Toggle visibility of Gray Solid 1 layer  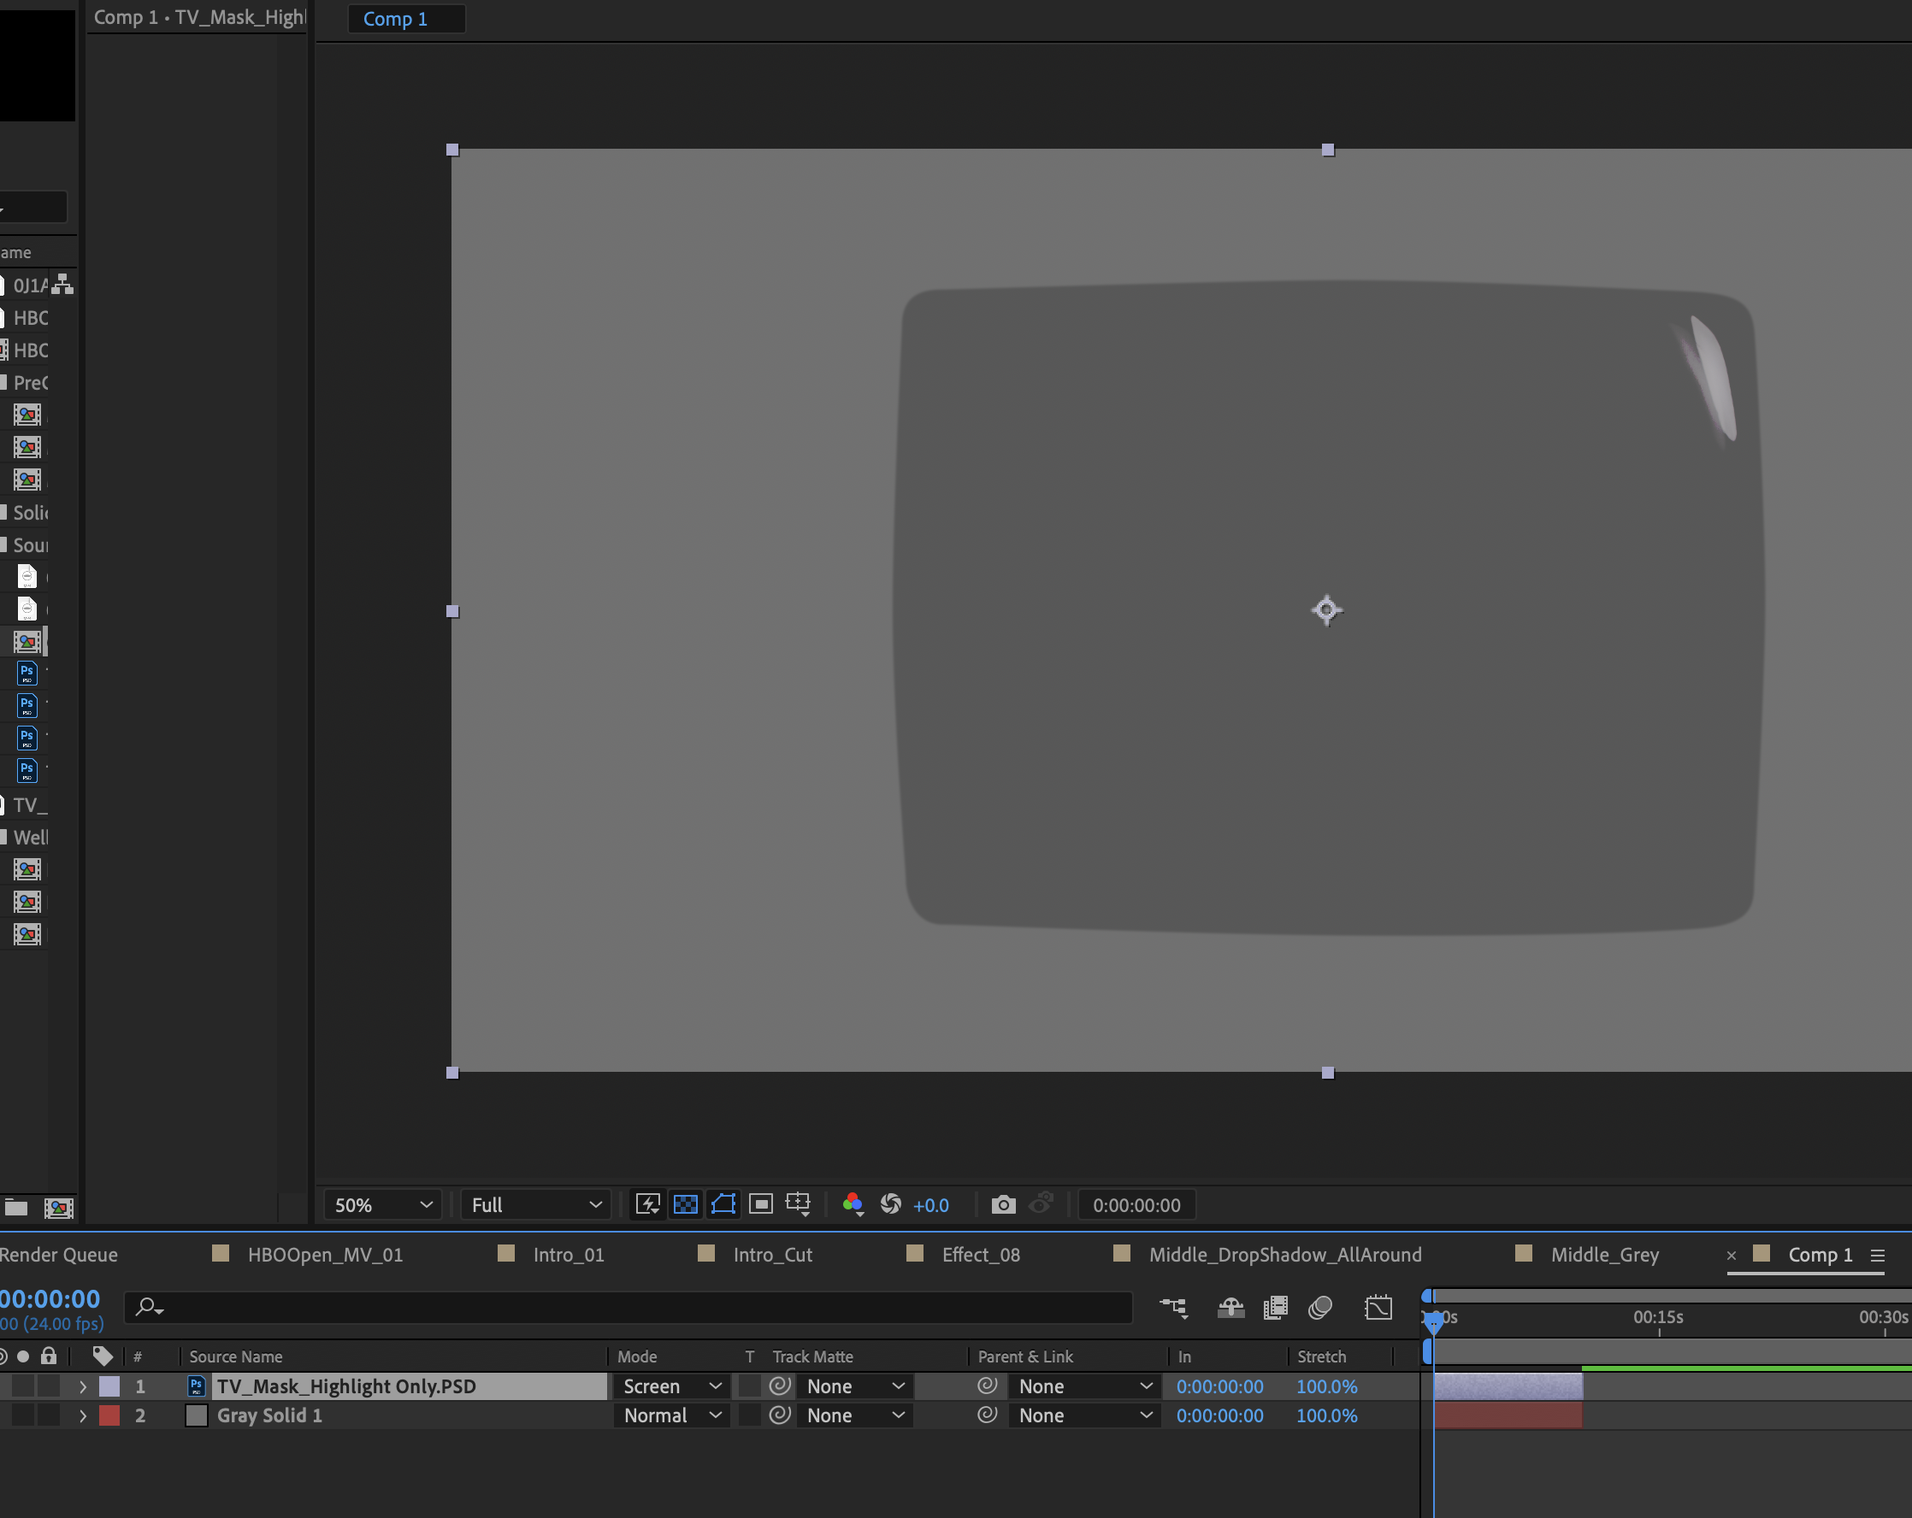13,1415
